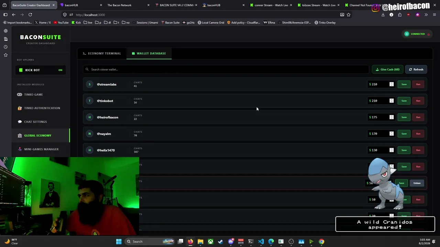Adjust the @helix1470 balance stepper
Image resolution: width=440 pixels, height=247 pixels.
point(392,150)
